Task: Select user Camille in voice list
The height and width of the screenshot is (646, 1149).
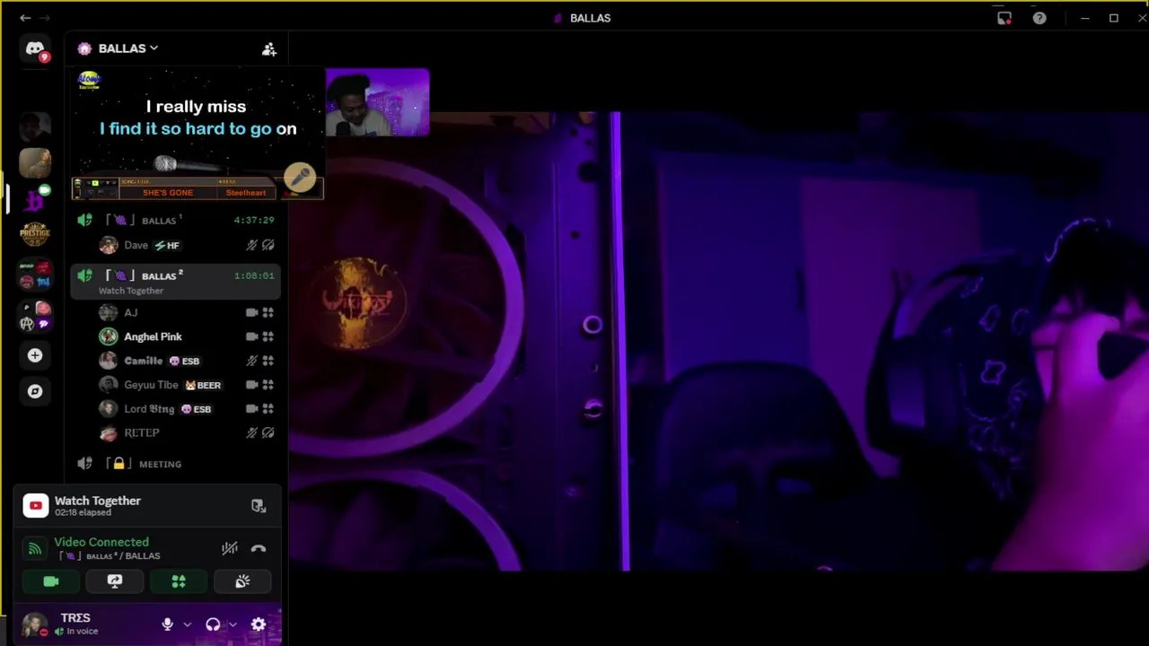Action: point(187,361)
